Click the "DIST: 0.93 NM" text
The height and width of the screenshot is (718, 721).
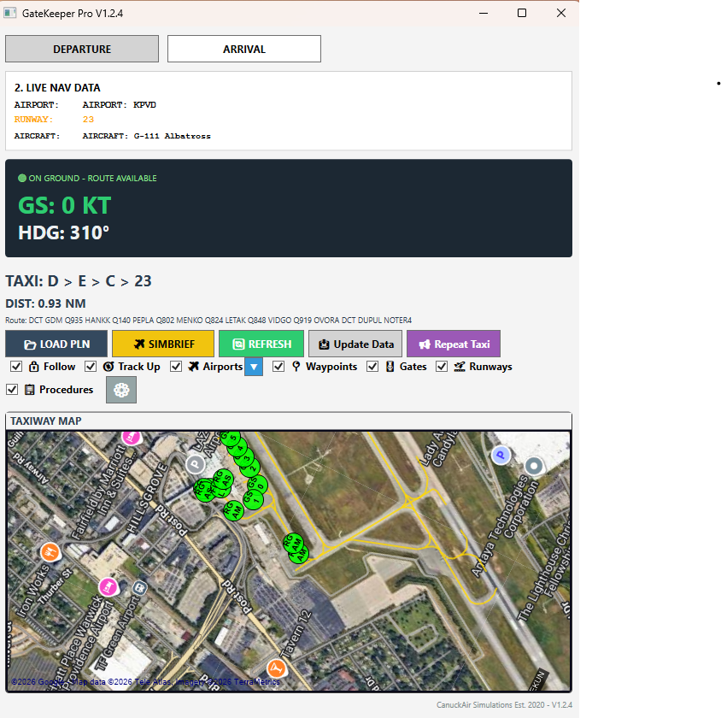(x=45, y=303)
